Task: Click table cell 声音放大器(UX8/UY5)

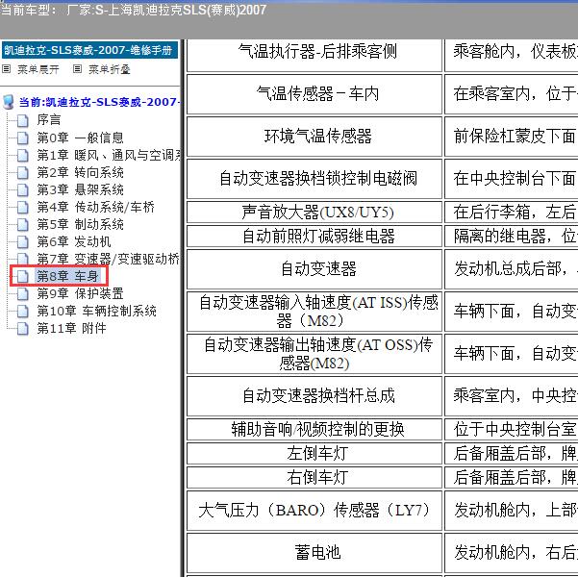Action: click(314, 212)
